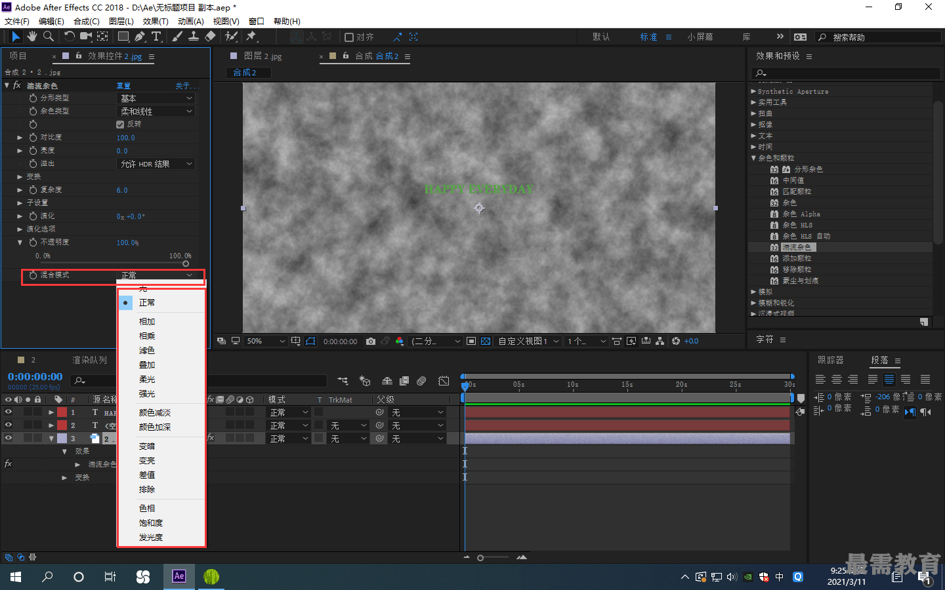
Task: Click the red label swatch of layer 1
Action: point(62,412)
